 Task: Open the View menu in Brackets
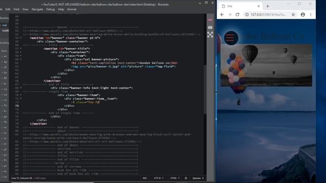point(25,9)
